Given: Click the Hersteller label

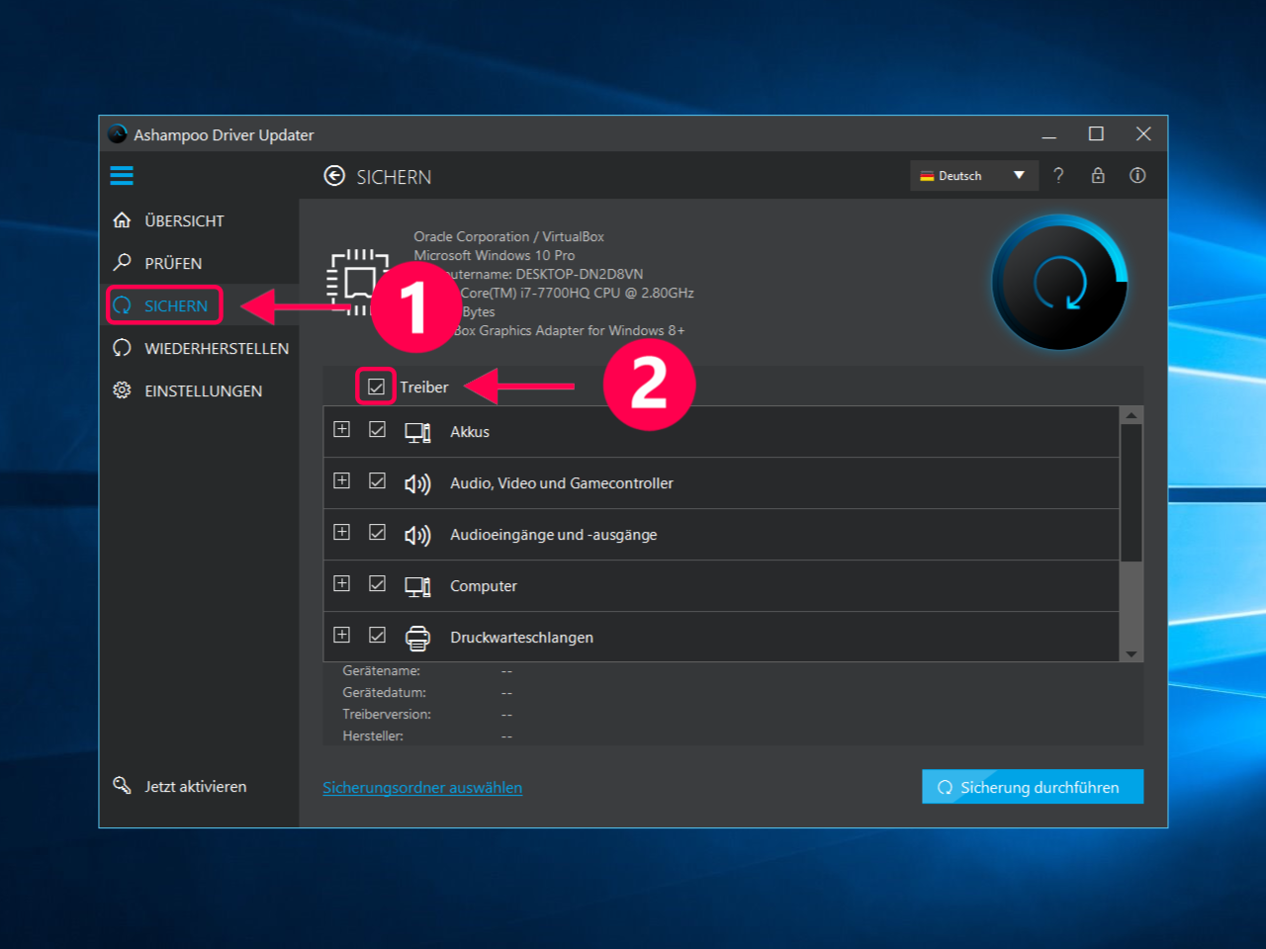Looking at the screenshot, I should 373,735.
